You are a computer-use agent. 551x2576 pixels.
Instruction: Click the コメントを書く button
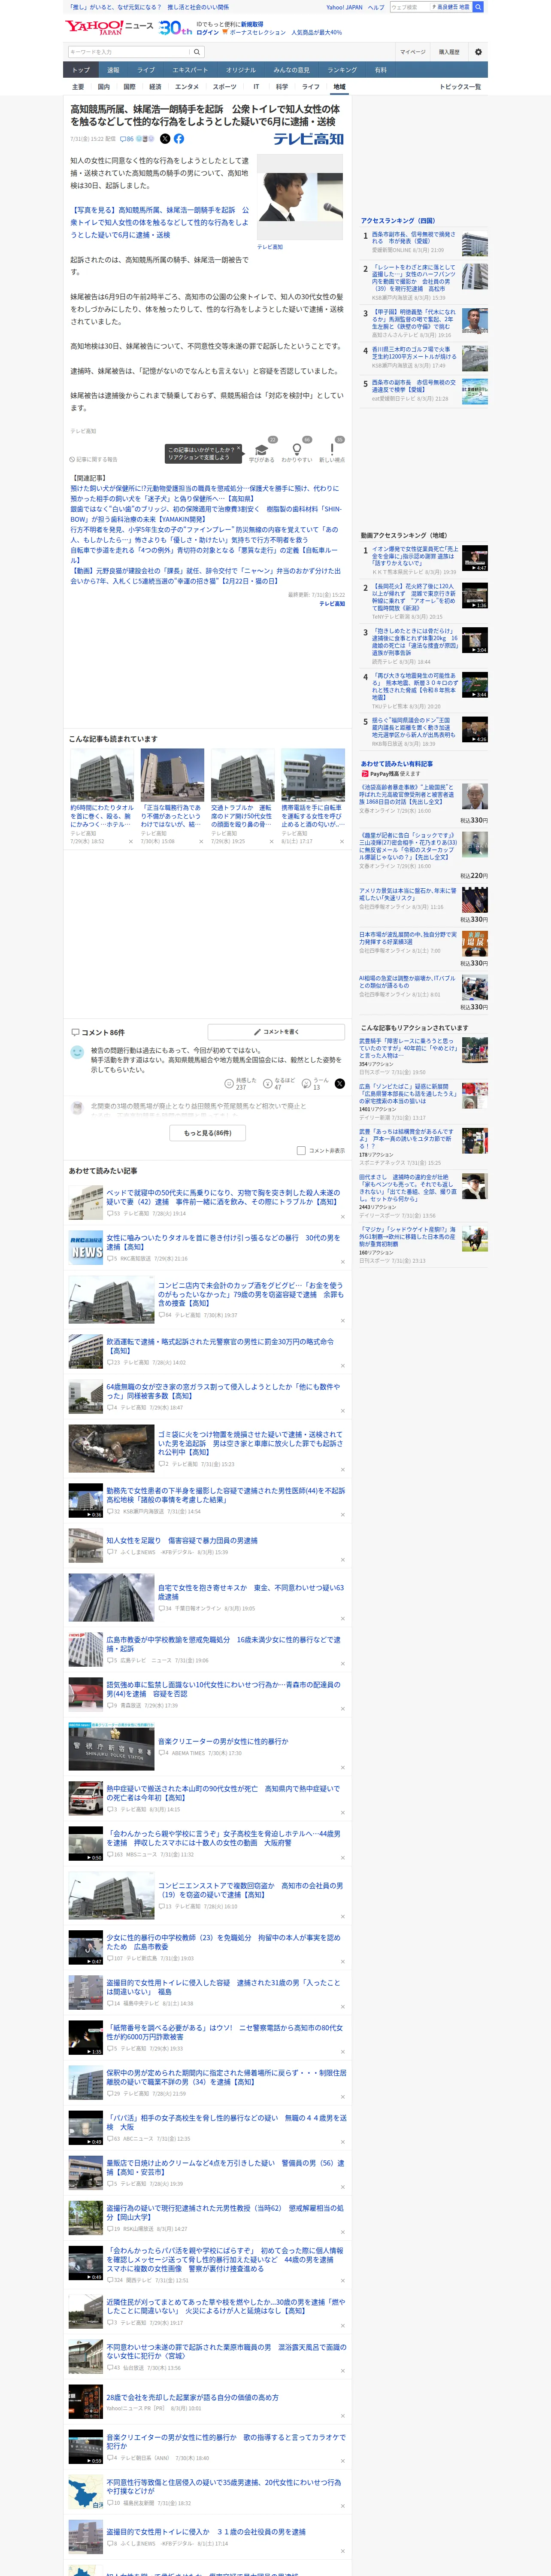276,1032
